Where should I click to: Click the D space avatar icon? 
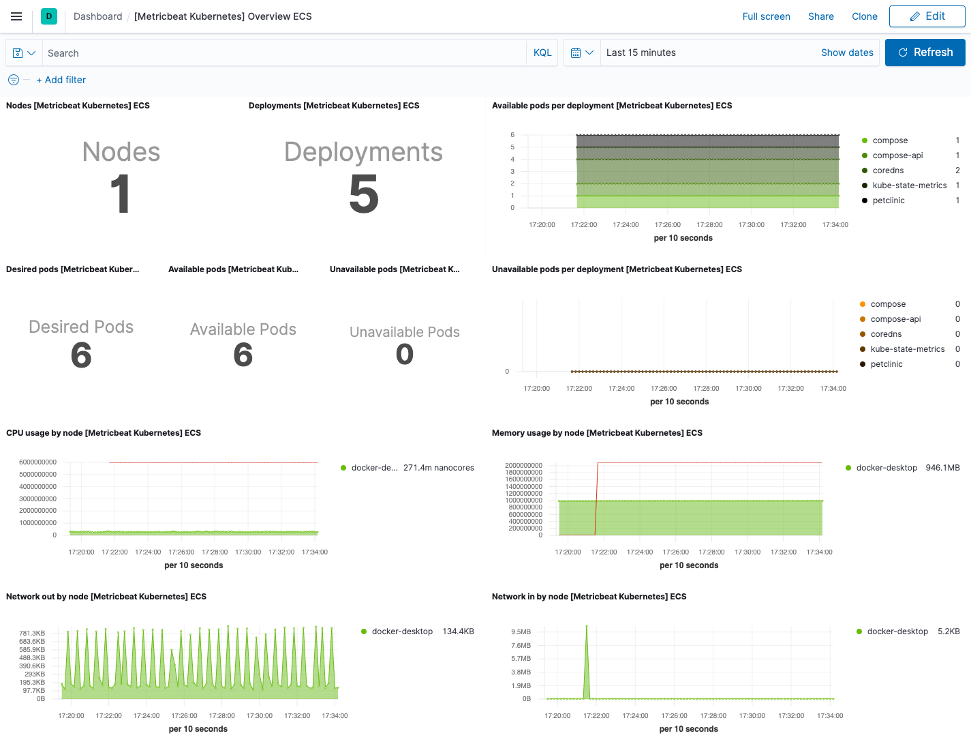click(x=48, y=15)
